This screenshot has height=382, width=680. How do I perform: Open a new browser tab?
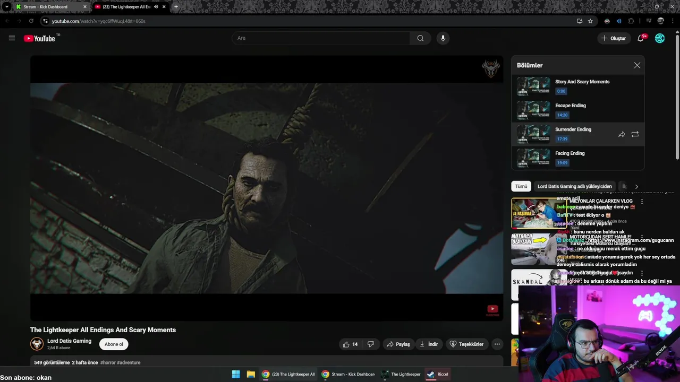176,7
